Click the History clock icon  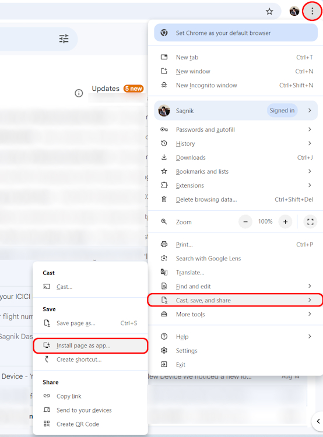pyautogui.click(x=164, y=143)
